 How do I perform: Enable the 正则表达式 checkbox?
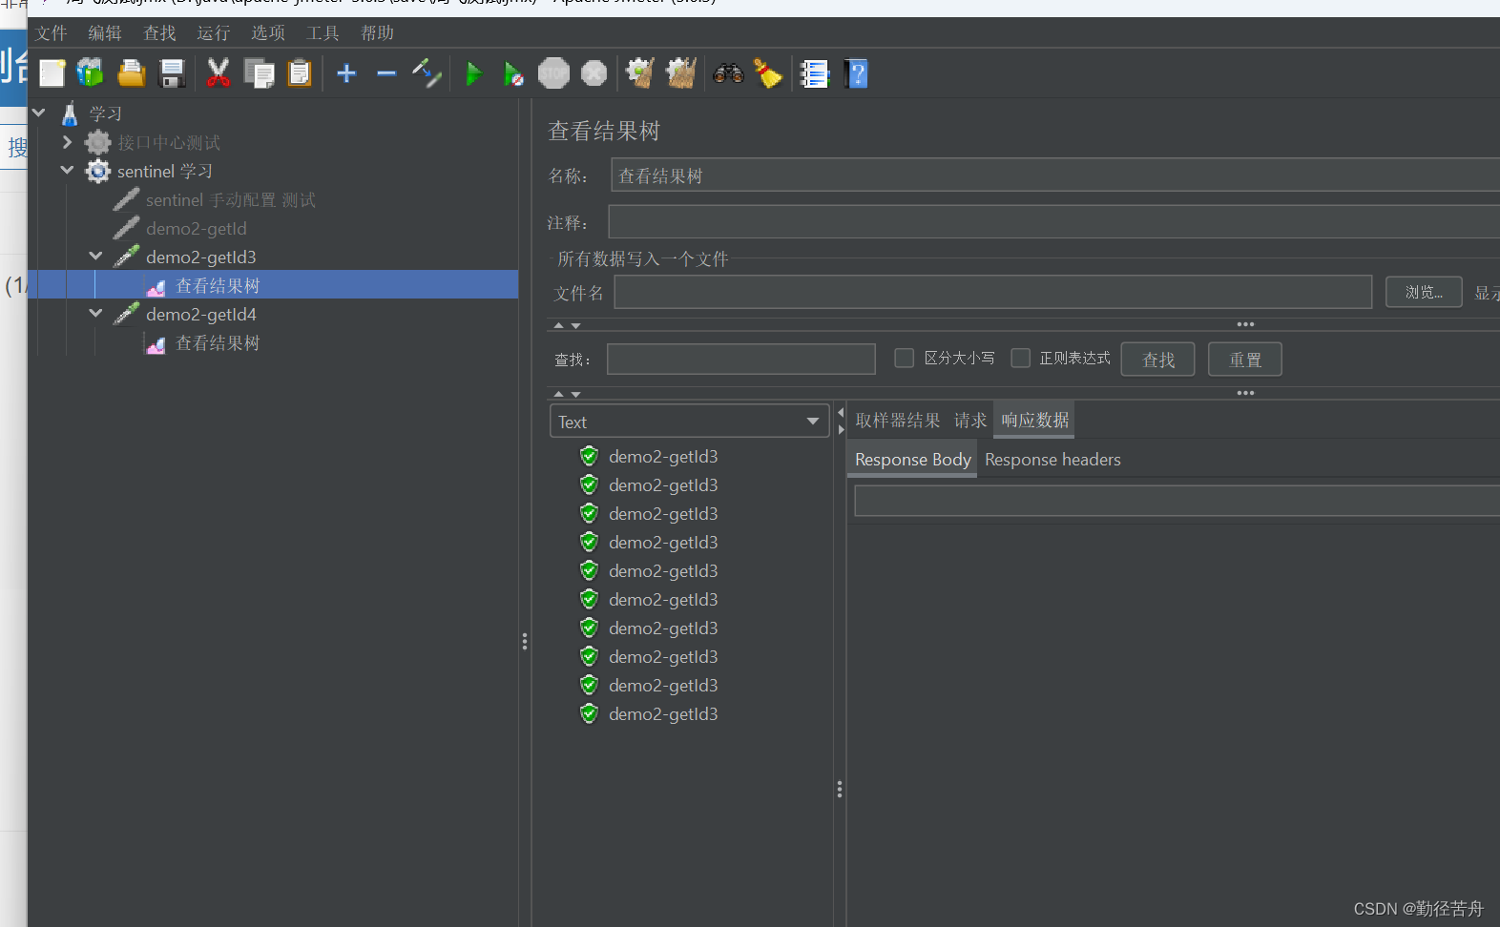click(1021, 358)
